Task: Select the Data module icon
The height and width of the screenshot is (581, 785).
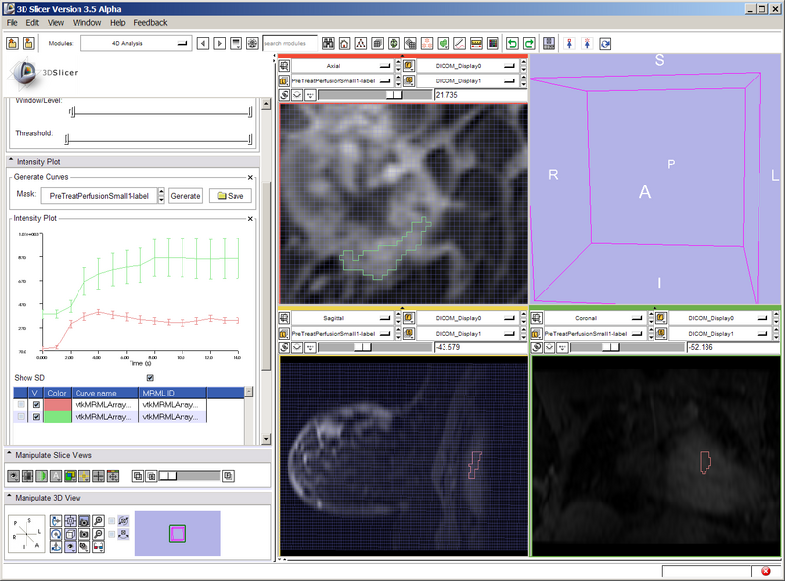Action: (x=360, y=42)
